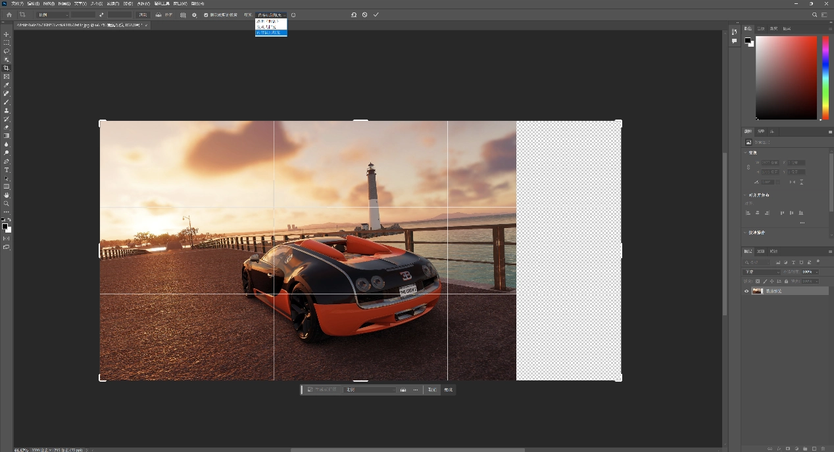The width and height of the screenshot is (834, 452).
Task: Select the layer thumbnail in Layers panel
Action: tap(758, 291)
